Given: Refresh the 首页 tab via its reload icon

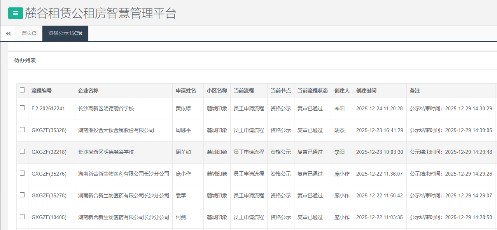Looking at the screenshot, I should pos(34,33).
